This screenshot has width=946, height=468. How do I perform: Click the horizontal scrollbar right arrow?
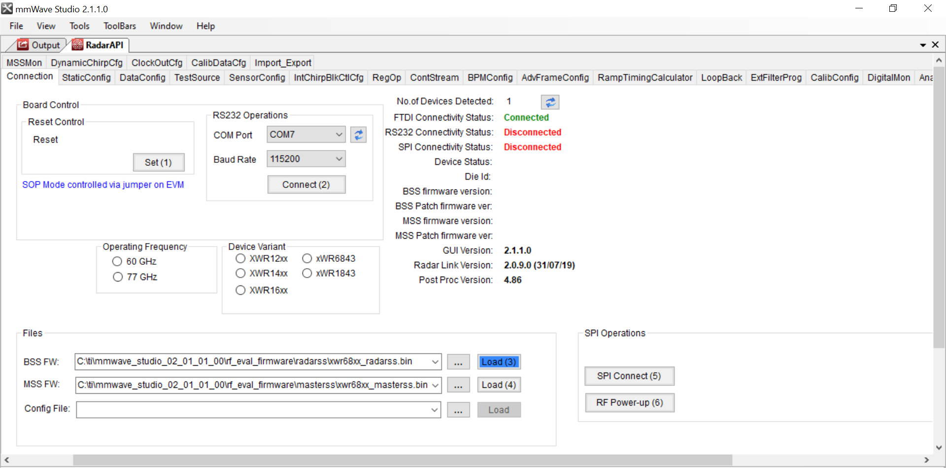tap(926, 460)
